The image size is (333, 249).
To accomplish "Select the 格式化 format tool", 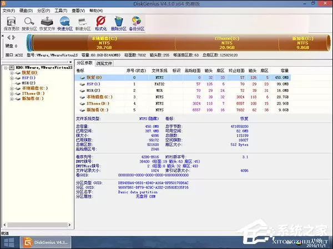I will [100, 23].
